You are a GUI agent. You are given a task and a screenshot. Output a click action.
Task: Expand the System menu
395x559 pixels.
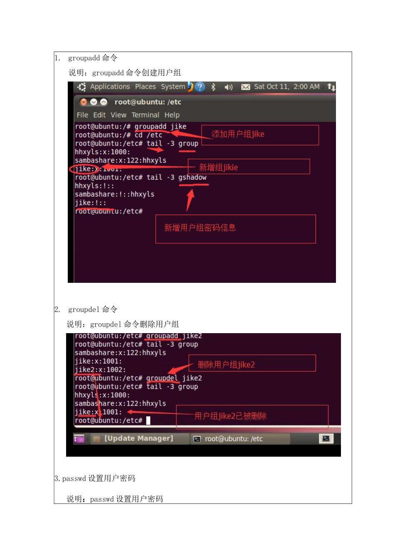173,87
